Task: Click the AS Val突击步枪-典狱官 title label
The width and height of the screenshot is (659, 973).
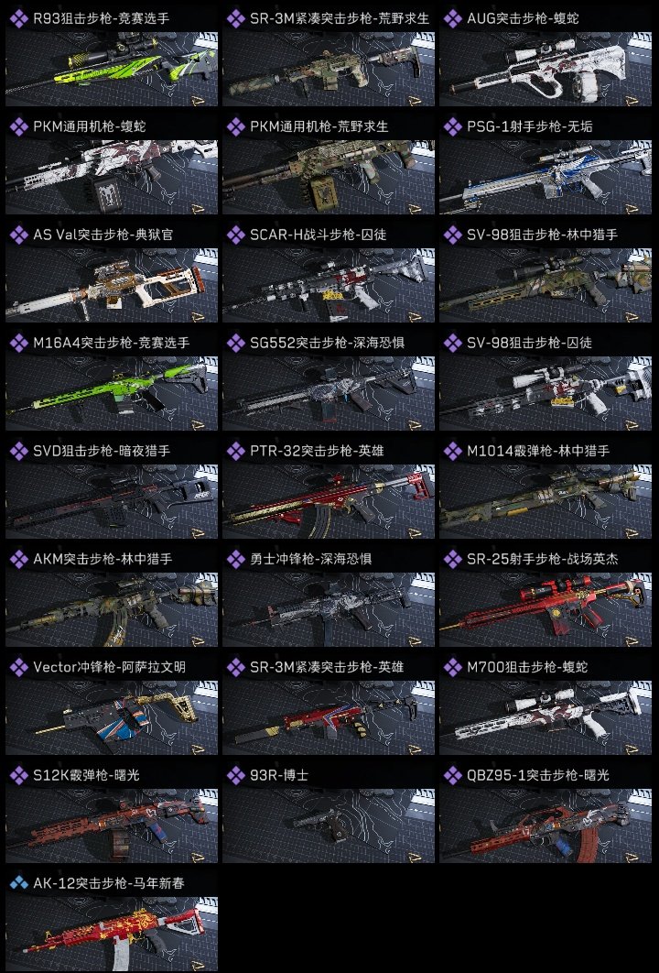Action: point(103,235)
